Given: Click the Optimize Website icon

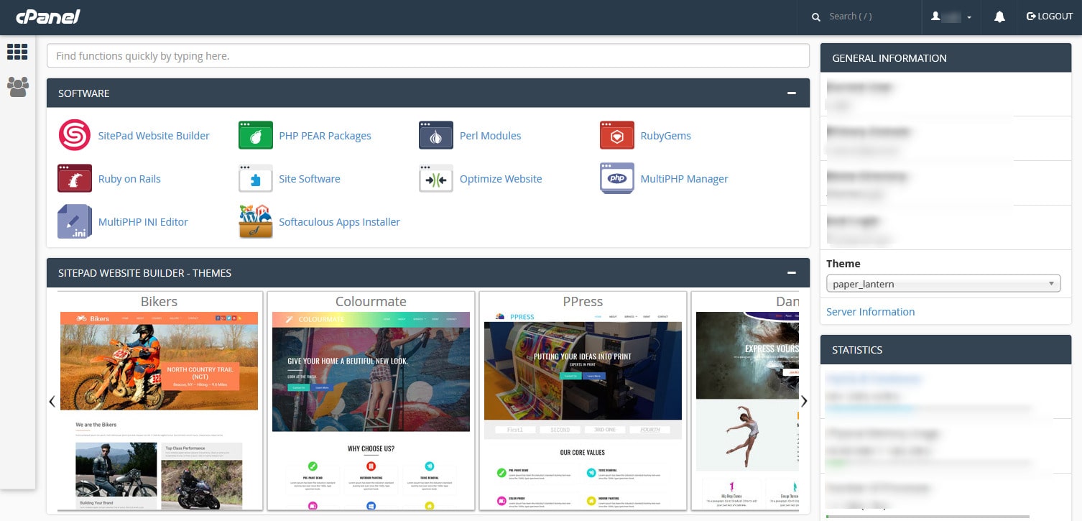Looking at the screenshot, I should [x=436, y=178].
